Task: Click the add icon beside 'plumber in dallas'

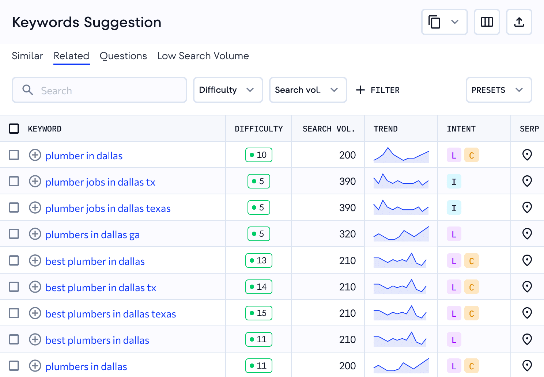Action: click(x=35, y=155)
